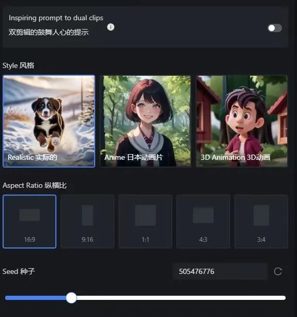
Task: Select the 3D Animation style thumbnail
Action: pos(242,121)
